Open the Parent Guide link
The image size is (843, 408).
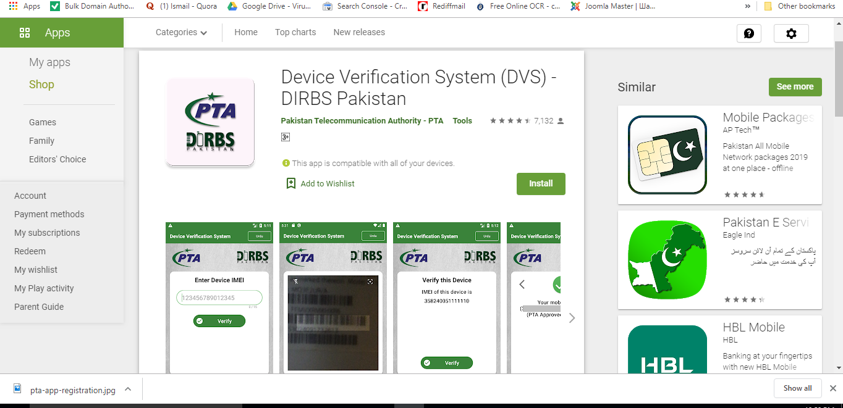[39, 307]
